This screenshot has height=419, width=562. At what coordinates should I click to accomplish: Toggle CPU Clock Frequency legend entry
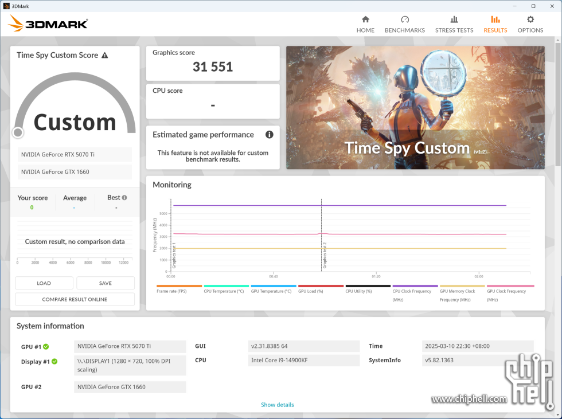(415, 293)
